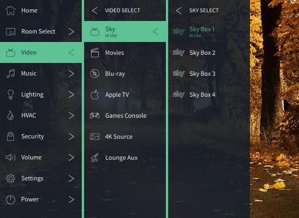Screen dimensions: 299x218
Task: Click the Lounge Aux cable icon
Action: tap(95, 157)
